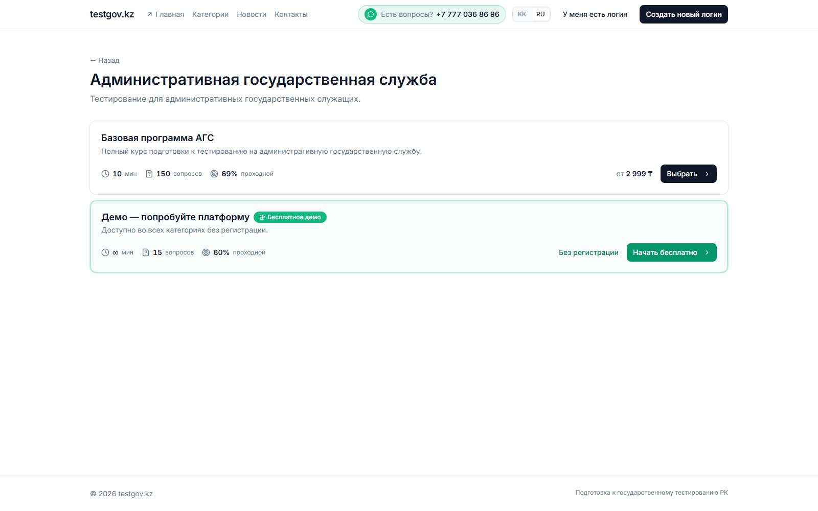Click the green chat bubble icon
818x511 pixels.
click(371, 14)
